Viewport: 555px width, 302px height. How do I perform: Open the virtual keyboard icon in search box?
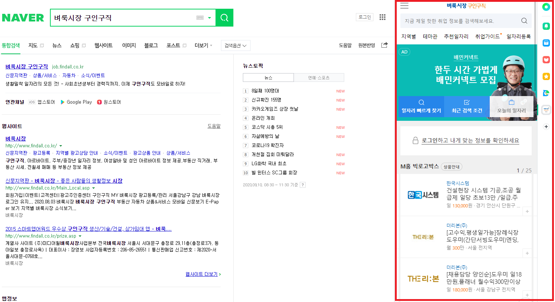click(200, 18)
